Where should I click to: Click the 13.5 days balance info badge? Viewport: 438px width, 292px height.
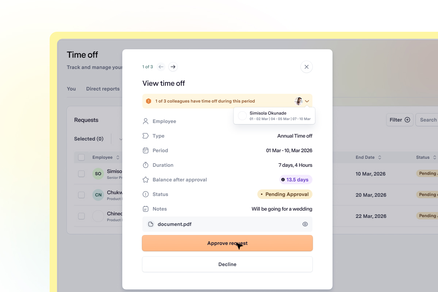296,180
